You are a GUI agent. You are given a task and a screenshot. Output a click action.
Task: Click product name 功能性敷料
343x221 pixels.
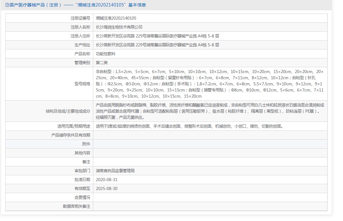point(106,54)
